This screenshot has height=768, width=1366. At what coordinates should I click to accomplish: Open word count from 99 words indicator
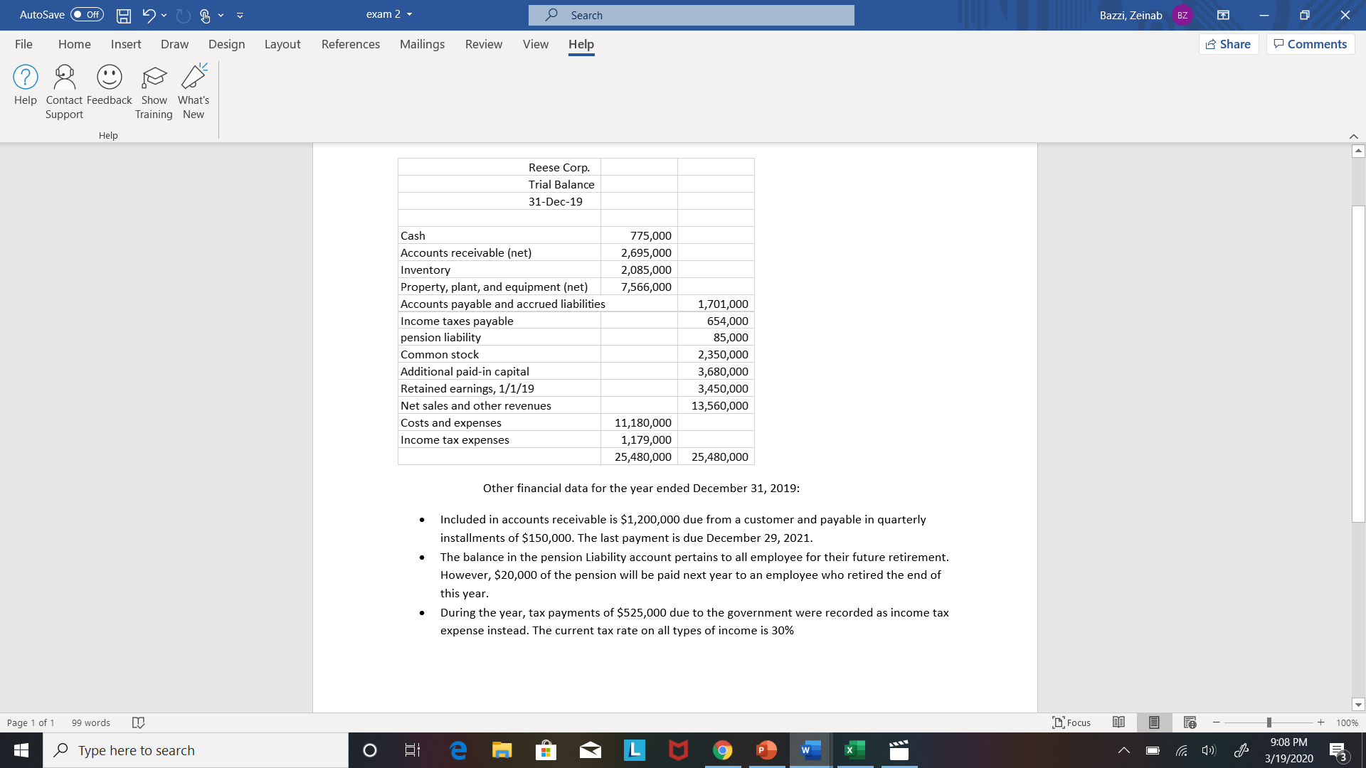point(90,722)
